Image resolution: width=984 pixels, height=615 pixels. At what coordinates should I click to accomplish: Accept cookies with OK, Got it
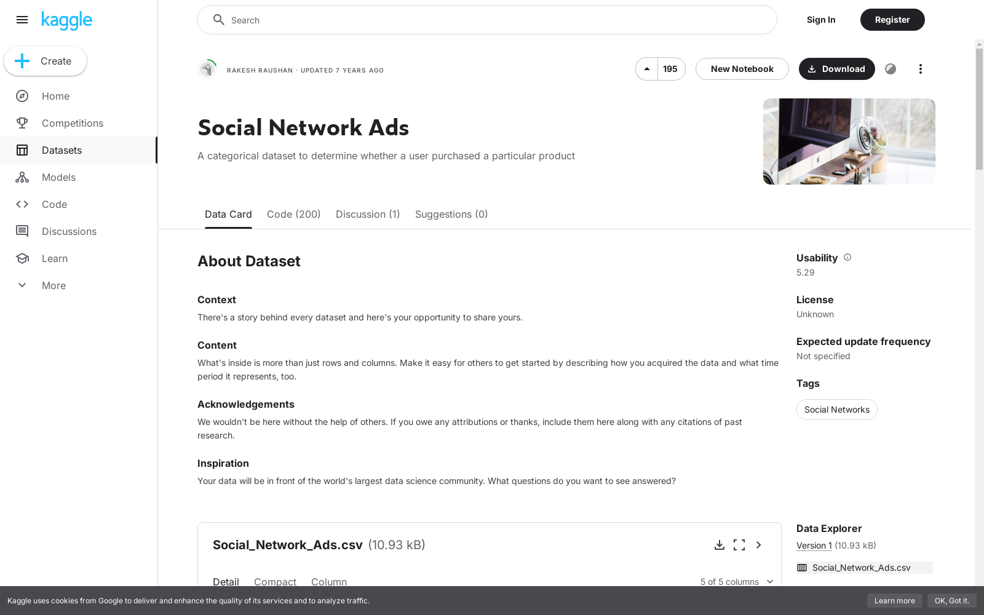tap(952, 601)
